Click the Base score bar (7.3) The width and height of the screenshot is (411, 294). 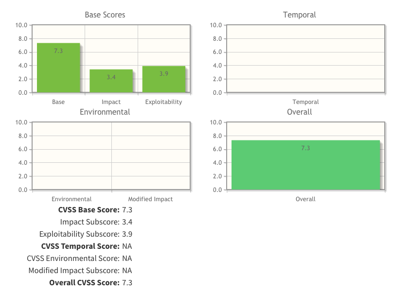click(58, 68)
